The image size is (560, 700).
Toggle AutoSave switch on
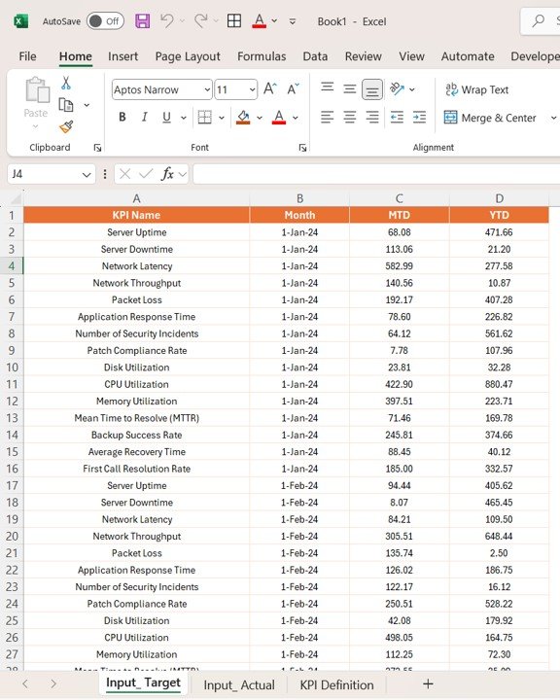[105, 21]
